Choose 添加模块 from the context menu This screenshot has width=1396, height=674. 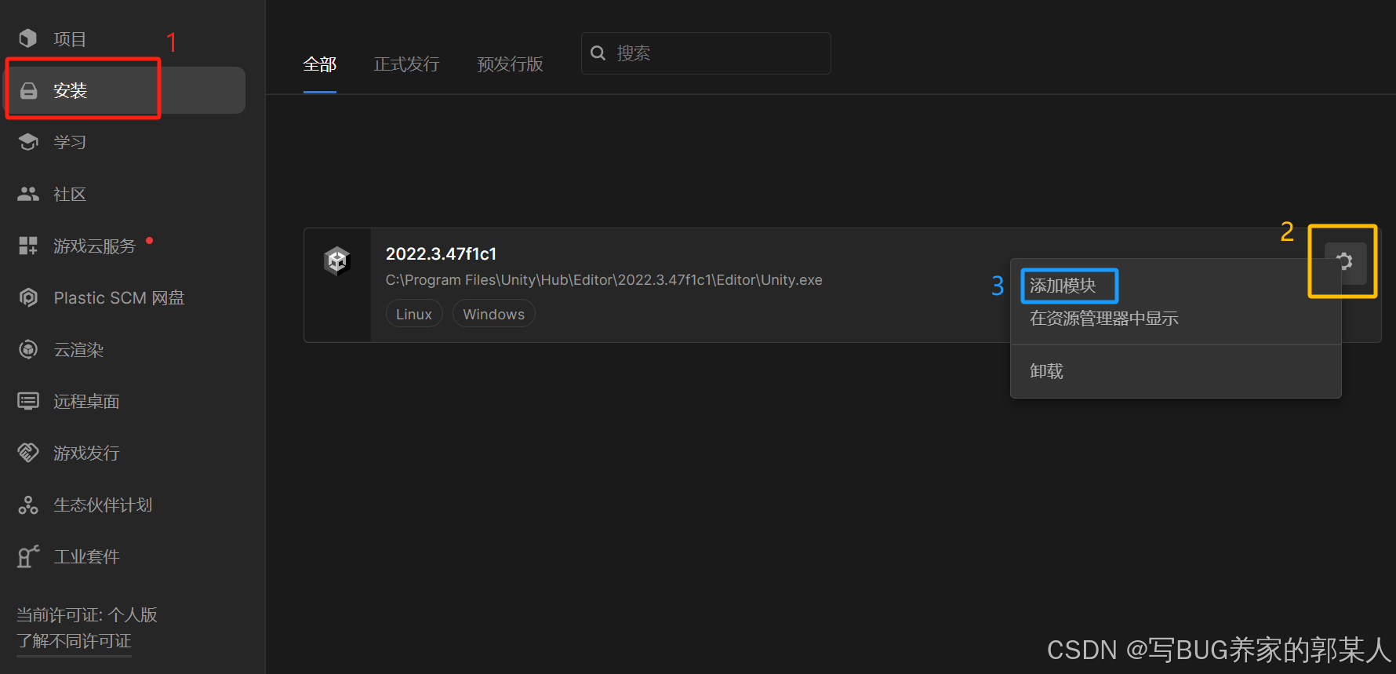(1063, 286)
